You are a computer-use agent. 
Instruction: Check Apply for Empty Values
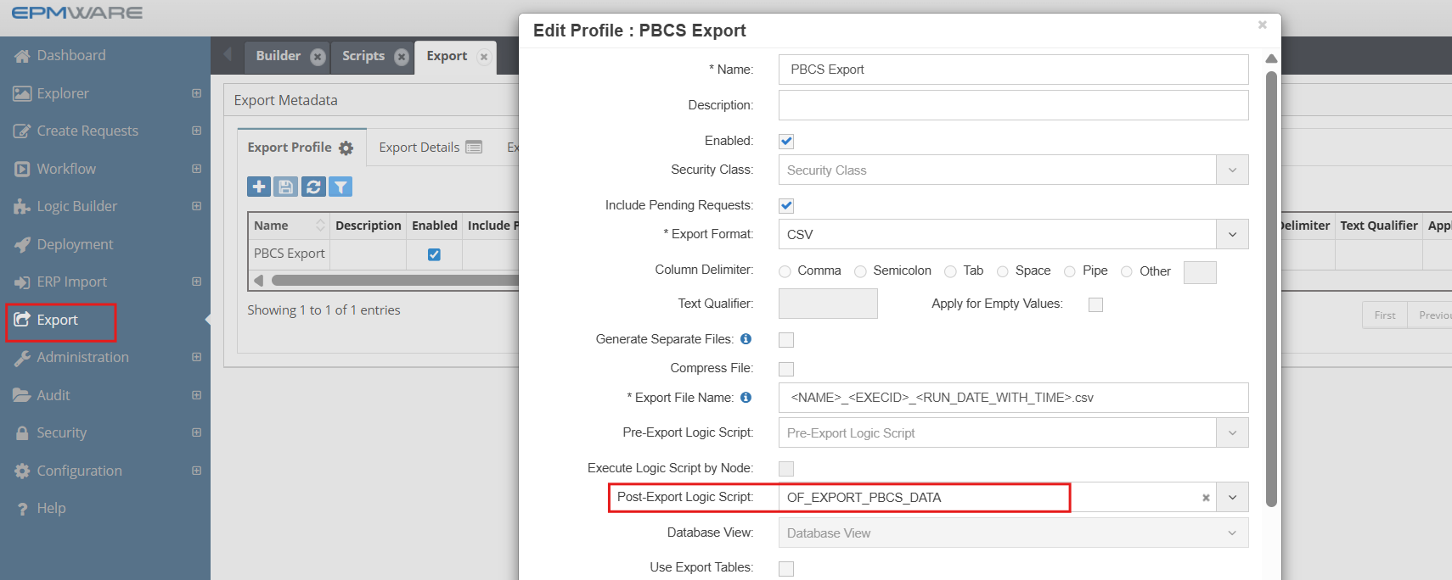[1096, 304]
